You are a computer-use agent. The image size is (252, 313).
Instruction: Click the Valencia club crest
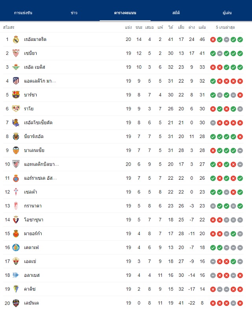16,150
